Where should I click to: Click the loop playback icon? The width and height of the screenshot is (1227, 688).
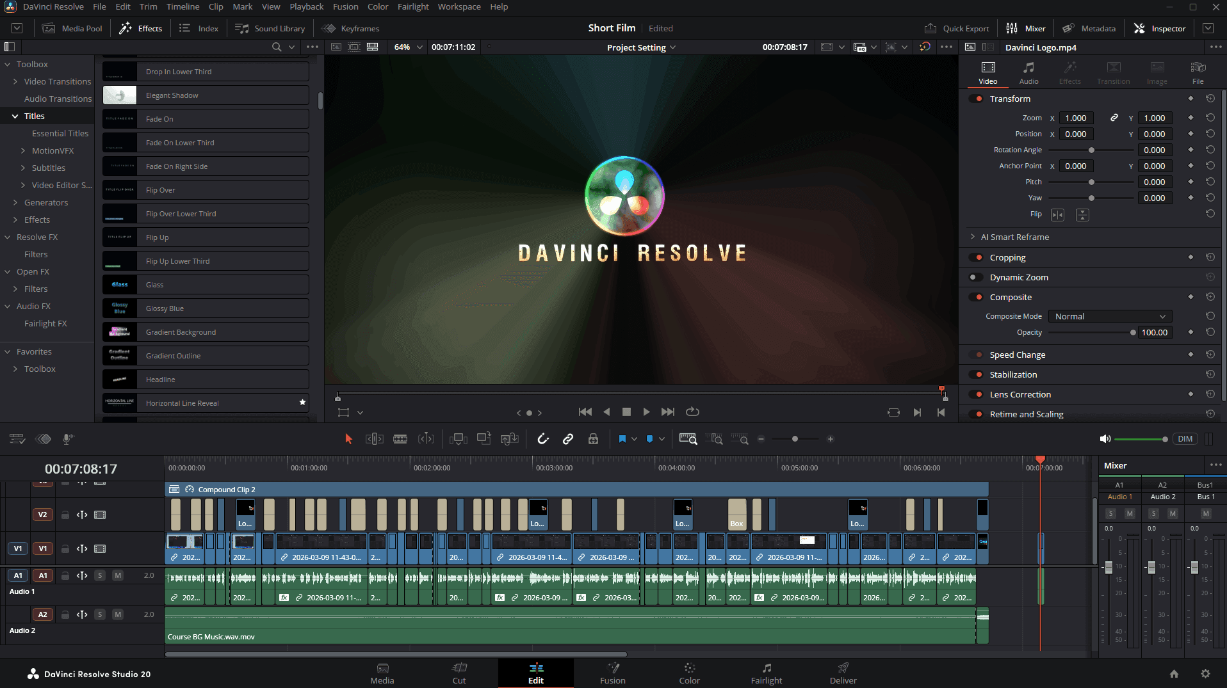(x=692, y=412)
